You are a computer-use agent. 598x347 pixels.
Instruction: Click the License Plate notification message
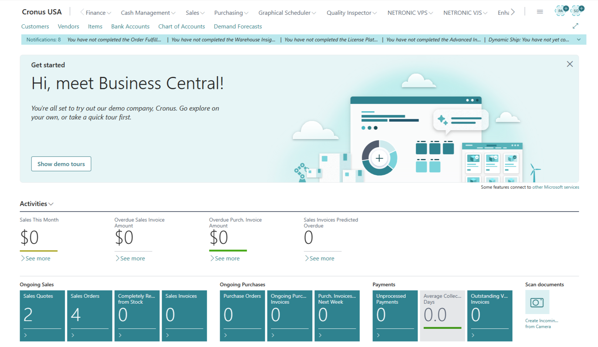331,40
